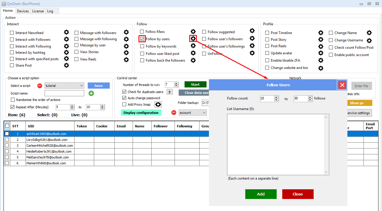Click inside the List Username text area
This screenshot has height=211, width=382.
[276, 144]
